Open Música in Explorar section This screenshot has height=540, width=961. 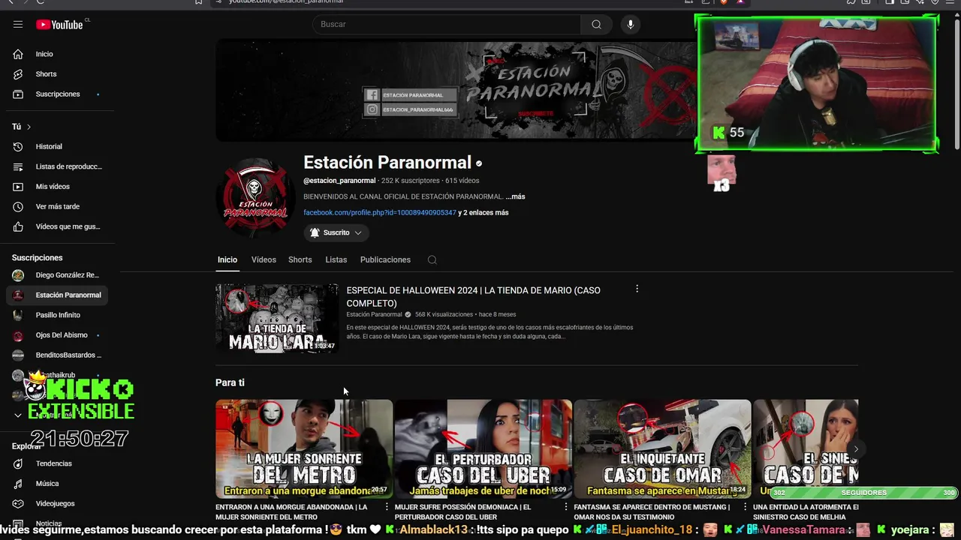coord(57,484)
